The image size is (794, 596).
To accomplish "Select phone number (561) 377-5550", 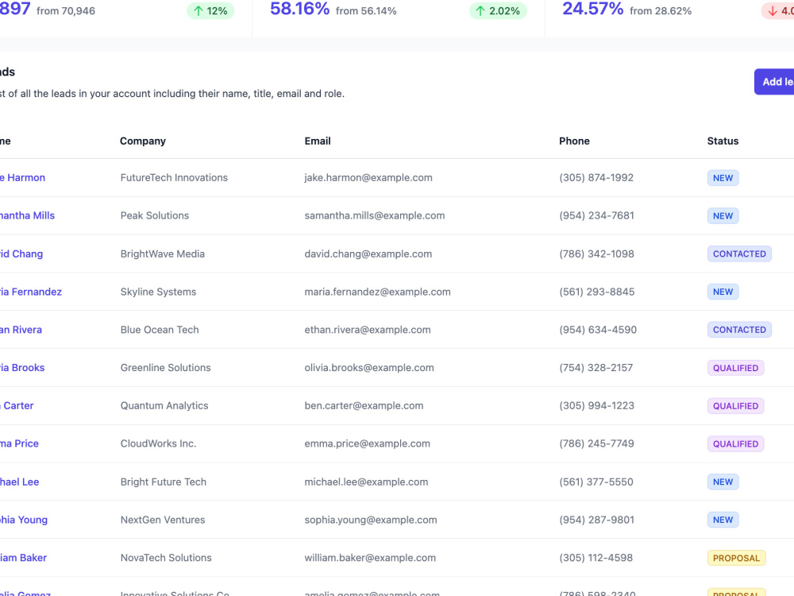I will (596, 482).
